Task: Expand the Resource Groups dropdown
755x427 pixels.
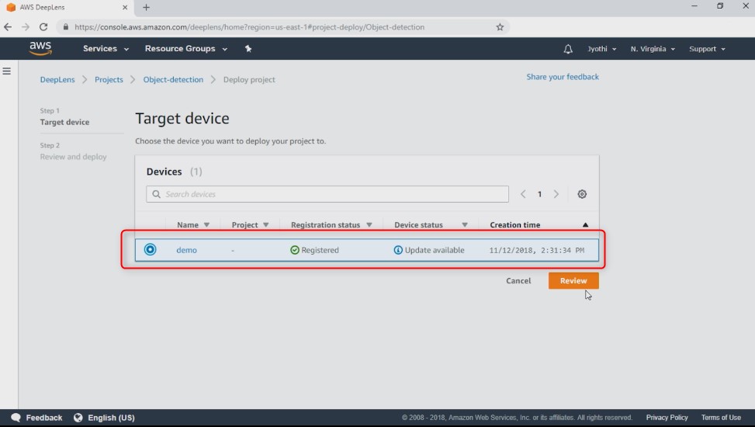Action: coord(186,49)
